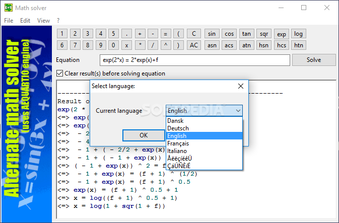The width and height of the screenshot is (339, 223).
Task: Insert the atn arctangent function
Action: (x=247, y=45)
